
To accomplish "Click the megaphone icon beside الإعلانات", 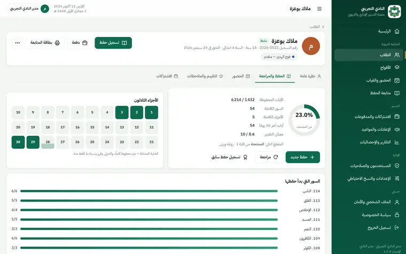I will click(397, 129).
